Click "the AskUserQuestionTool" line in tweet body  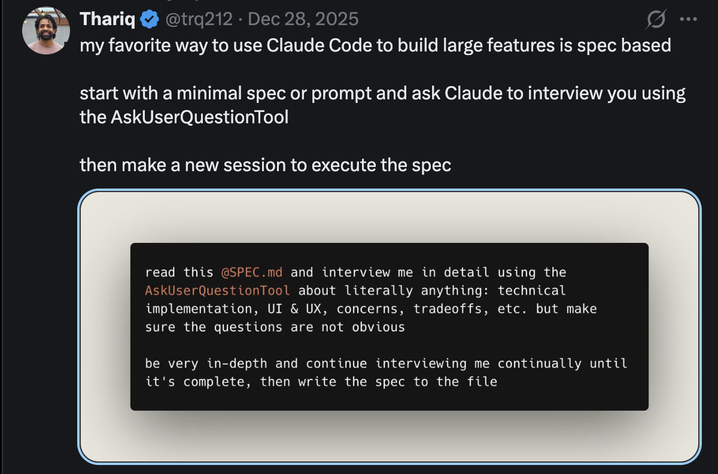(x=184, y=117)
